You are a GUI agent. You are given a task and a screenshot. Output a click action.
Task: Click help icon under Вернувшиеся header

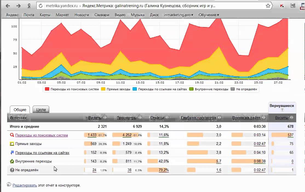click(x=282, y=110)
